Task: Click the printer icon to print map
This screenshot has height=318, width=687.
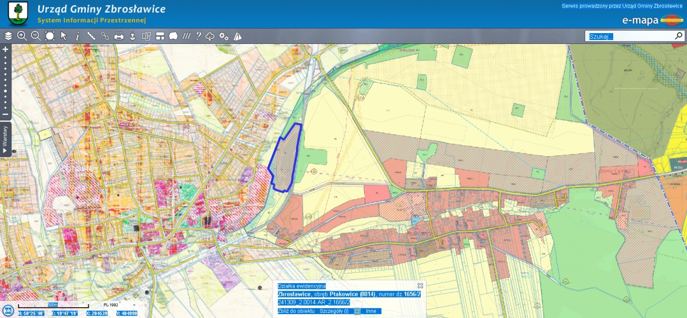Action: [x=119, y=36]
